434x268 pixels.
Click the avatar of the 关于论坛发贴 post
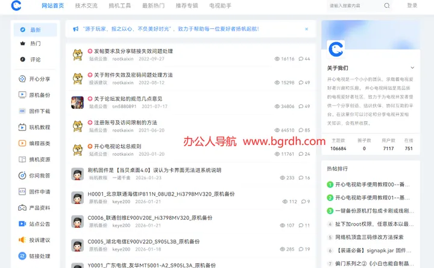(x=78, y=103)
